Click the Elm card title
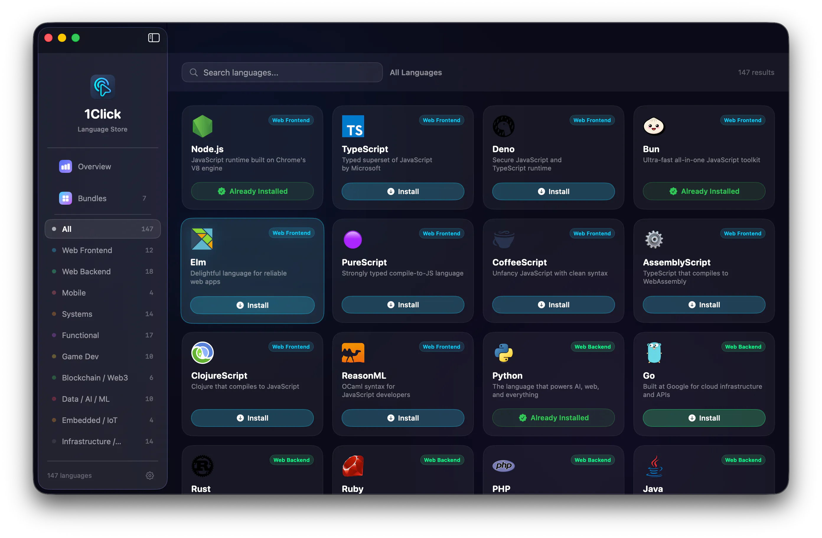Screen dimensions: 822x538 pos(198,262)
